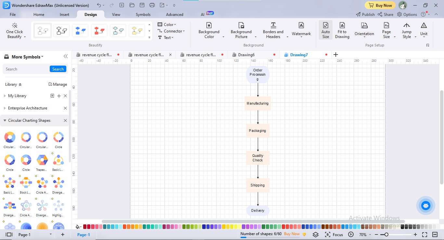Screen dimensions: 444x240
Task: Expand the Connector dropdown
Action: (x=171, y=31)
